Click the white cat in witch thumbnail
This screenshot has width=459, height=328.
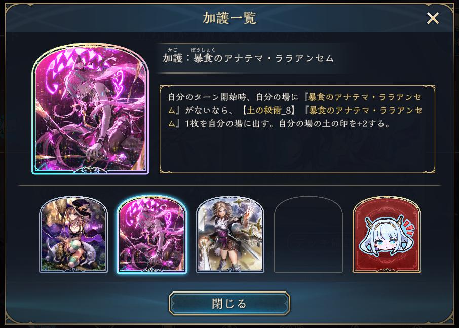pos(53,253)
